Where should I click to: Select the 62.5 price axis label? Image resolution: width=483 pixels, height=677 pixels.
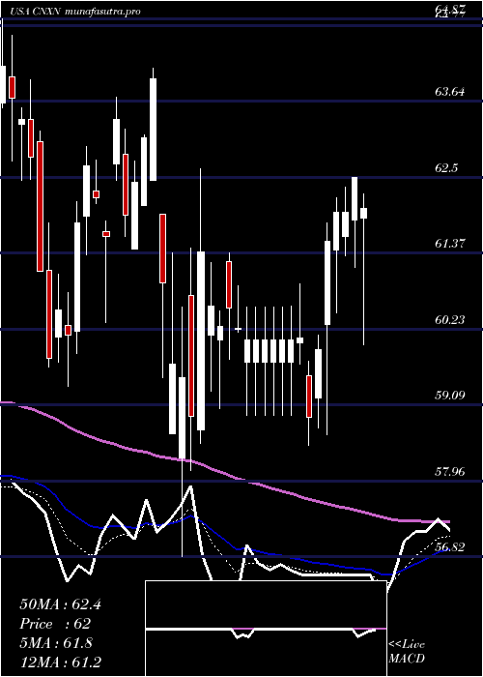(446, 168)
